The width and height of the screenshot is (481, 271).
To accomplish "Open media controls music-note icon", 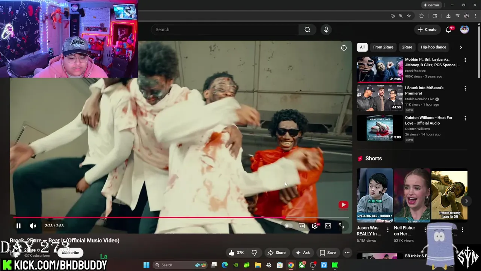I will pyautogui.click(x=457, y=16).
